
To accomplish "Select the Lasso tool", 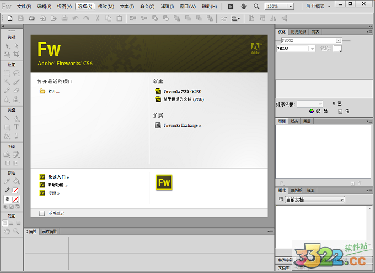I will 16,73.
